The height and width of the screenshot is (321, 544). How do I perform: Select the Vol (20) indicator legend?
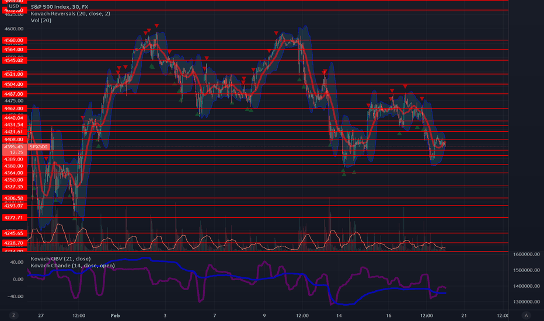click(x=41, y=20)
